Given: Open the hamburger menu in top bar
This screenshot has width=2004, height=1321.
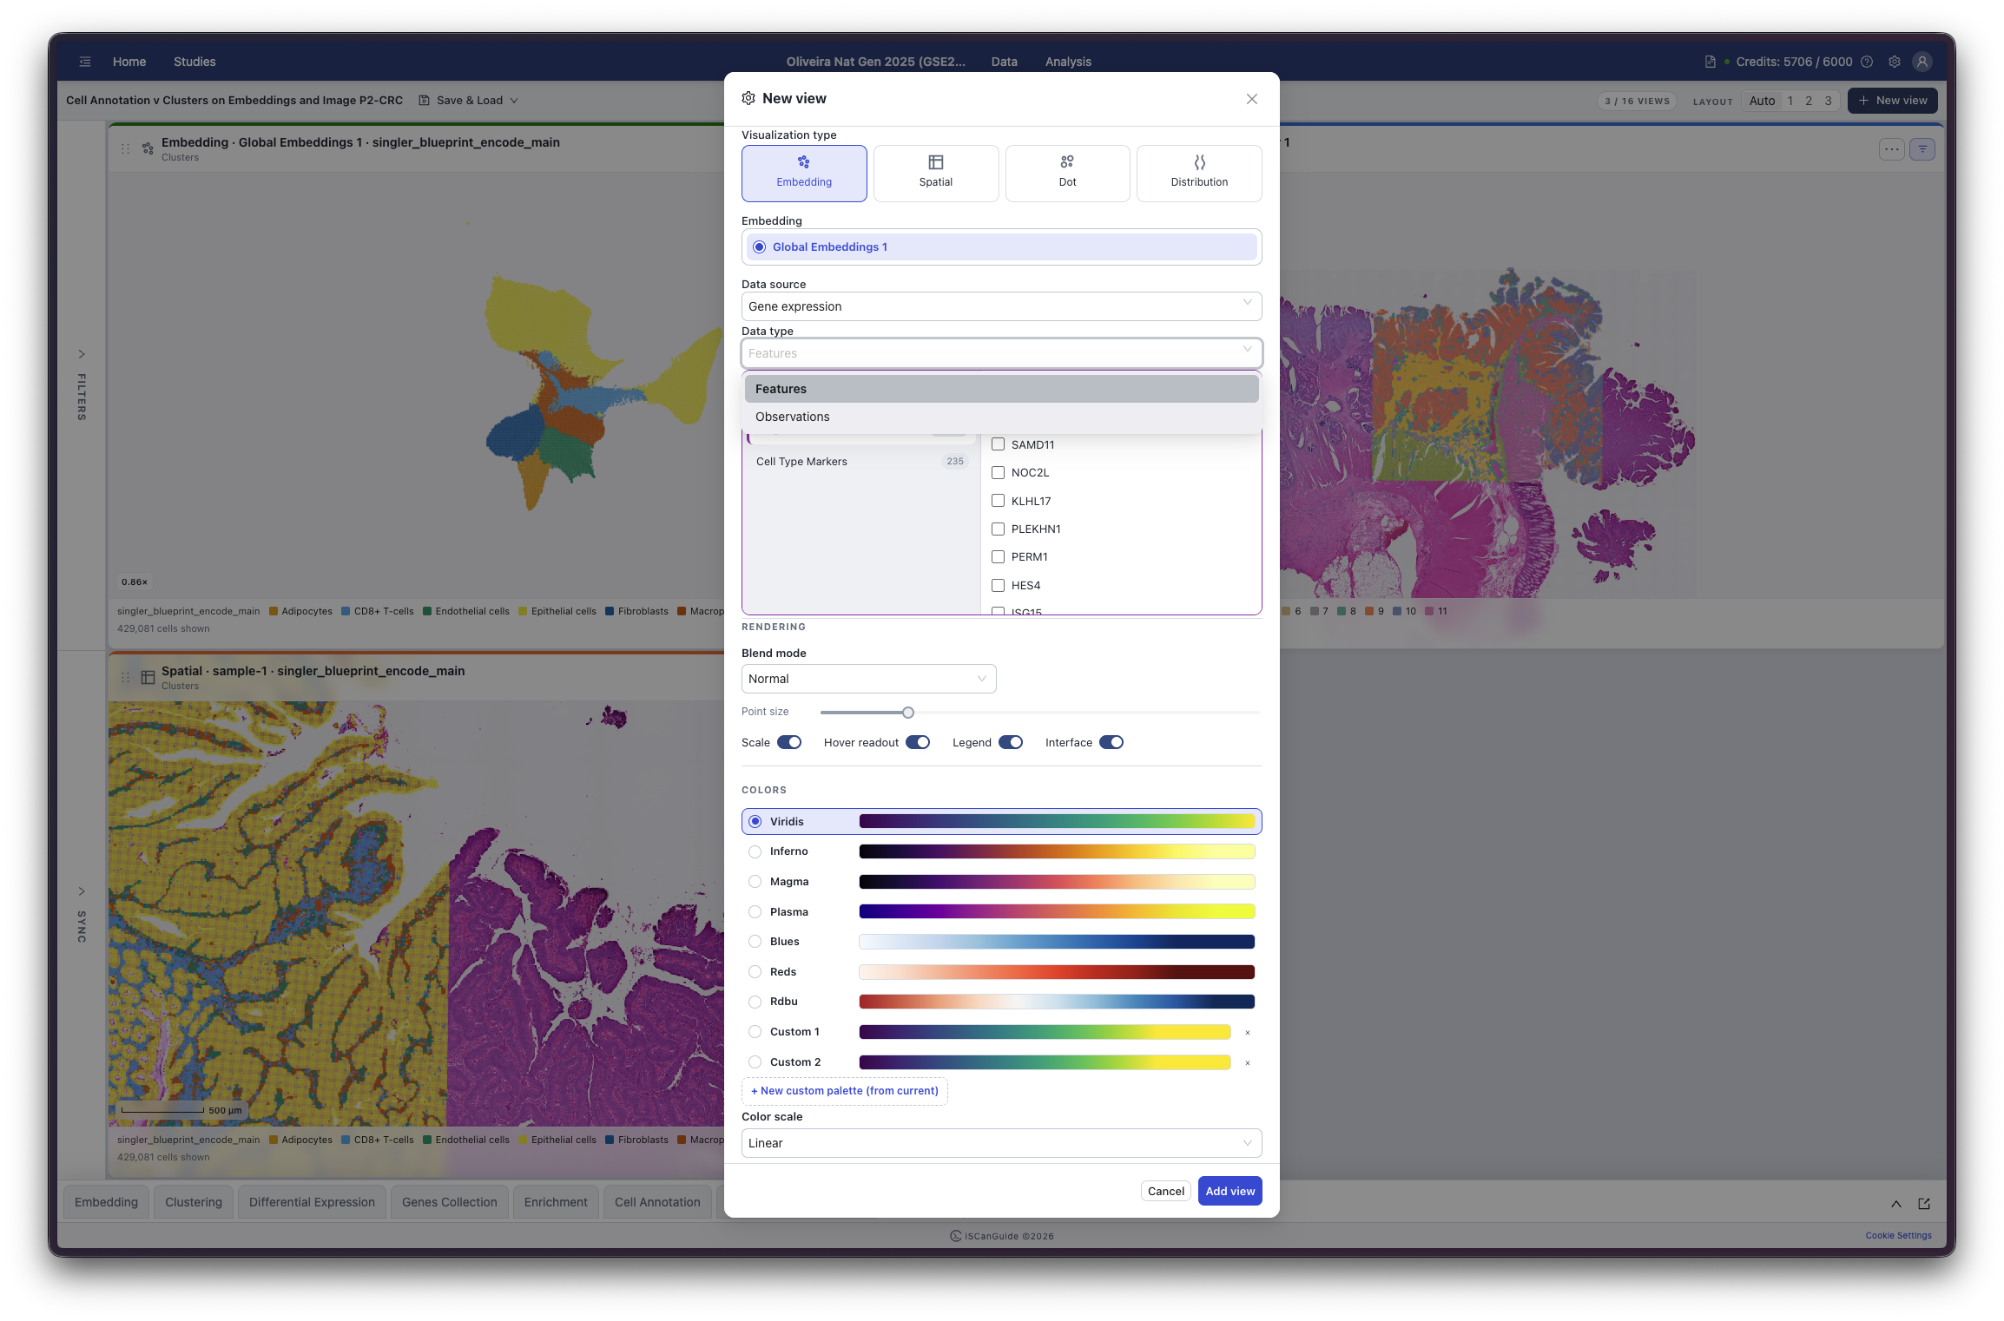Looking at the screenshot, I should coord(84,62).
